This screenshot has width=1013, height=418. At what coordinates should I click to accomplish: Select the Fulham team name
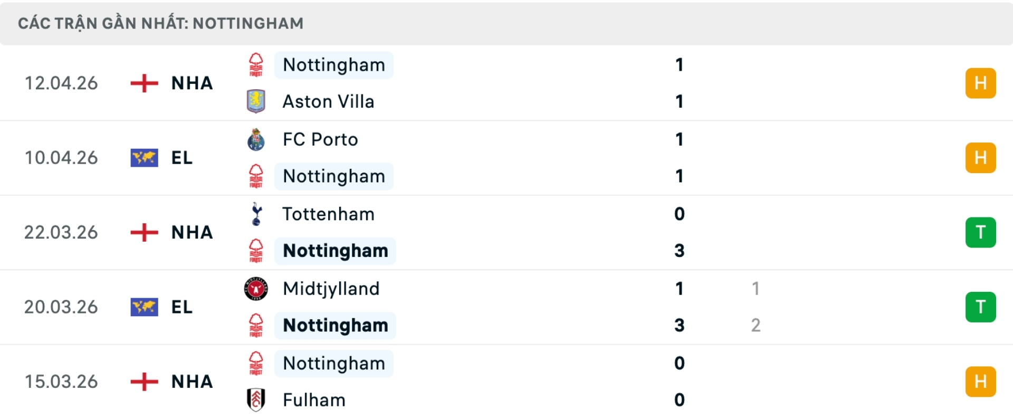coord(314,400)
